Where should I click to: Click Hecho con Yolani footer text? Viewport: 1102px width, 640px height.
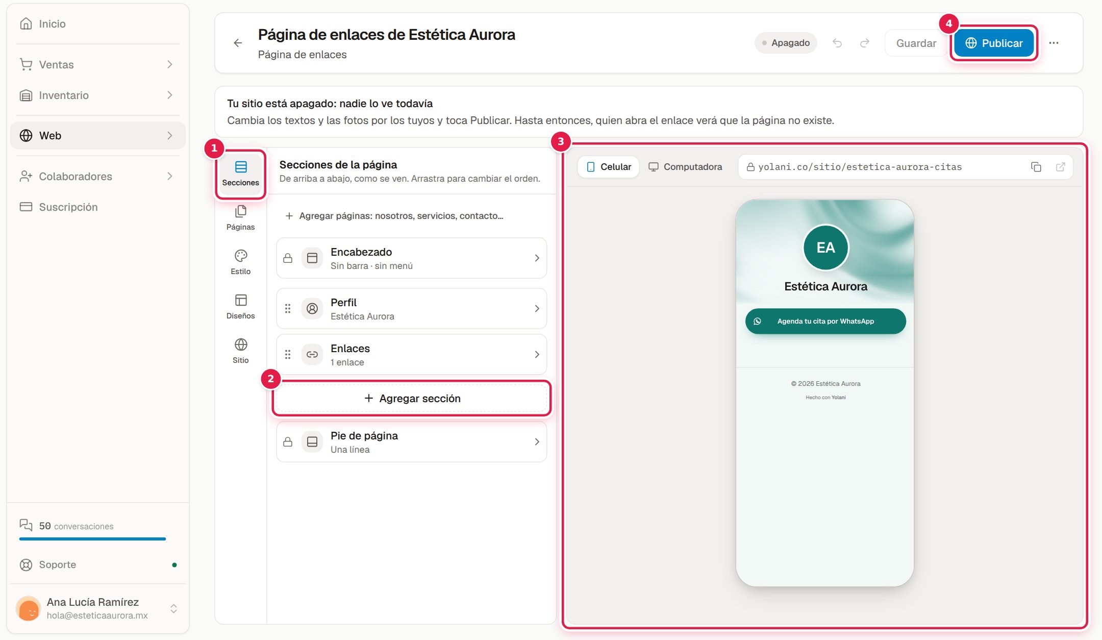click(825, 397)
